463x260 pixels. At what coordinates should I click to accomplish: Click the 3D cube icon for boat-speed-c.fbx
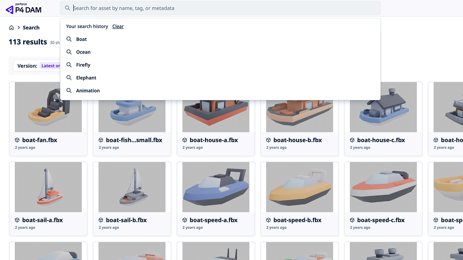352,220
